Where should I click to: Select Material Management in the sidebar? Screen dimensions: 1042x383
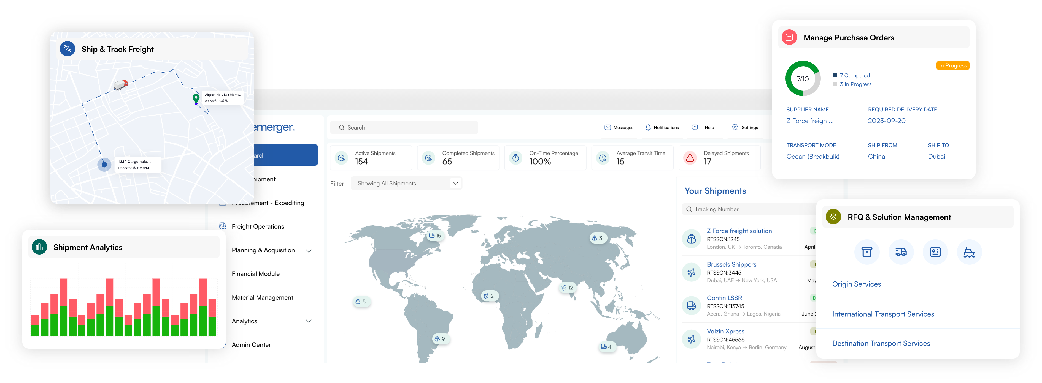262,297
